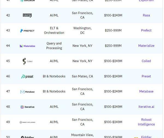Click rank number 46 cell

point(8,76)
